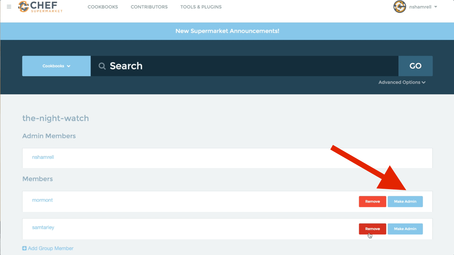The width and height of the screenshot is (454, 255).
Task: Click the nshamrell profile avatar
Action: 399,7
